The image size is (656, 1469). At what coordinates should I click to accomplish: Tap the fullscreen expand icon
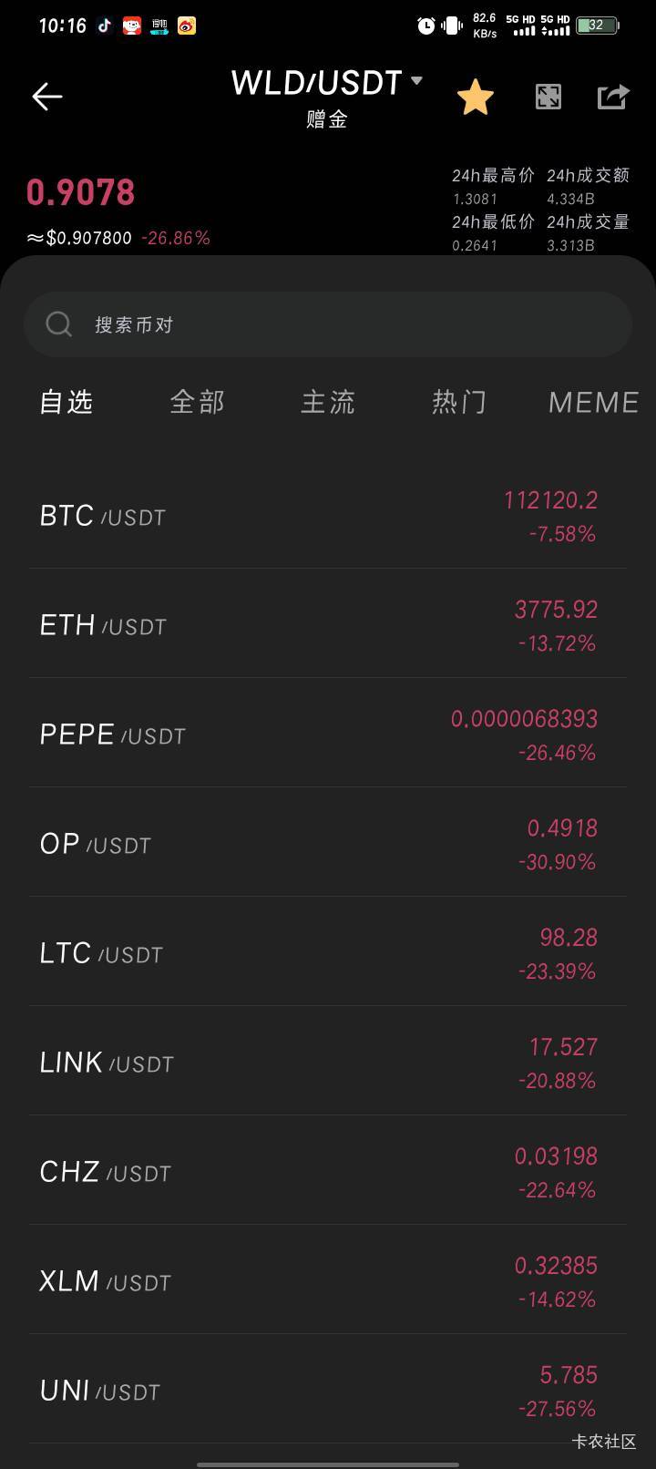(548, 97)
